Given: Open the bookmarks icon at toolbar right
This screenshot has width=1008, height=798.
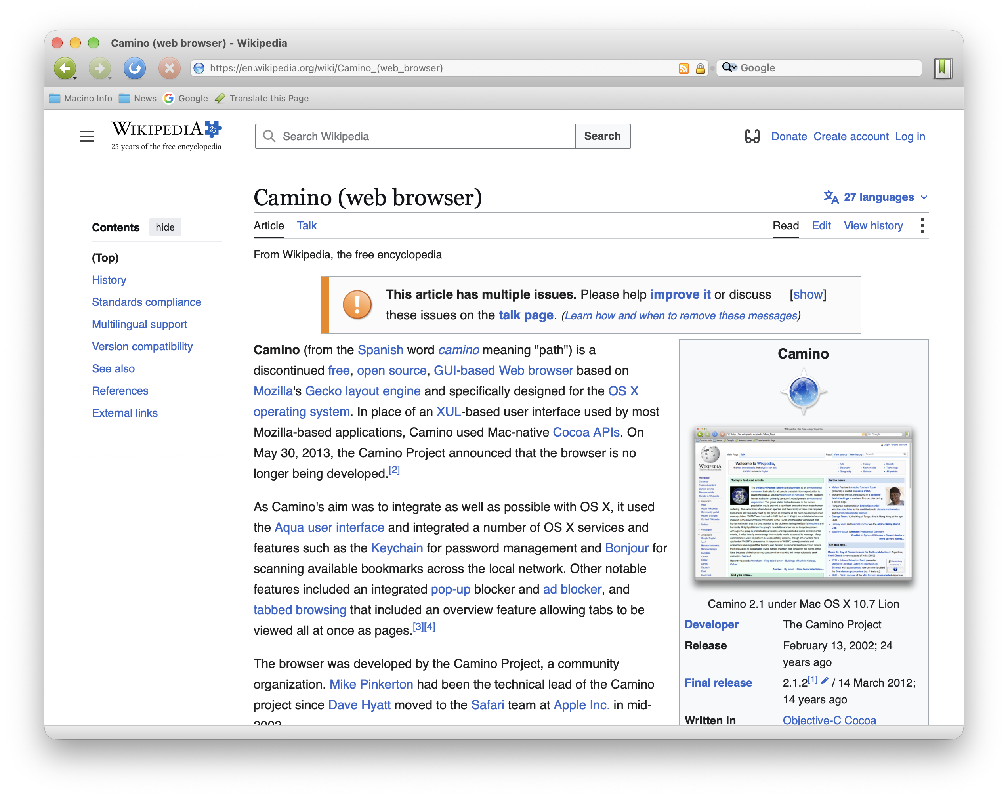Looking at the screenshot, I should pos(943,68).
